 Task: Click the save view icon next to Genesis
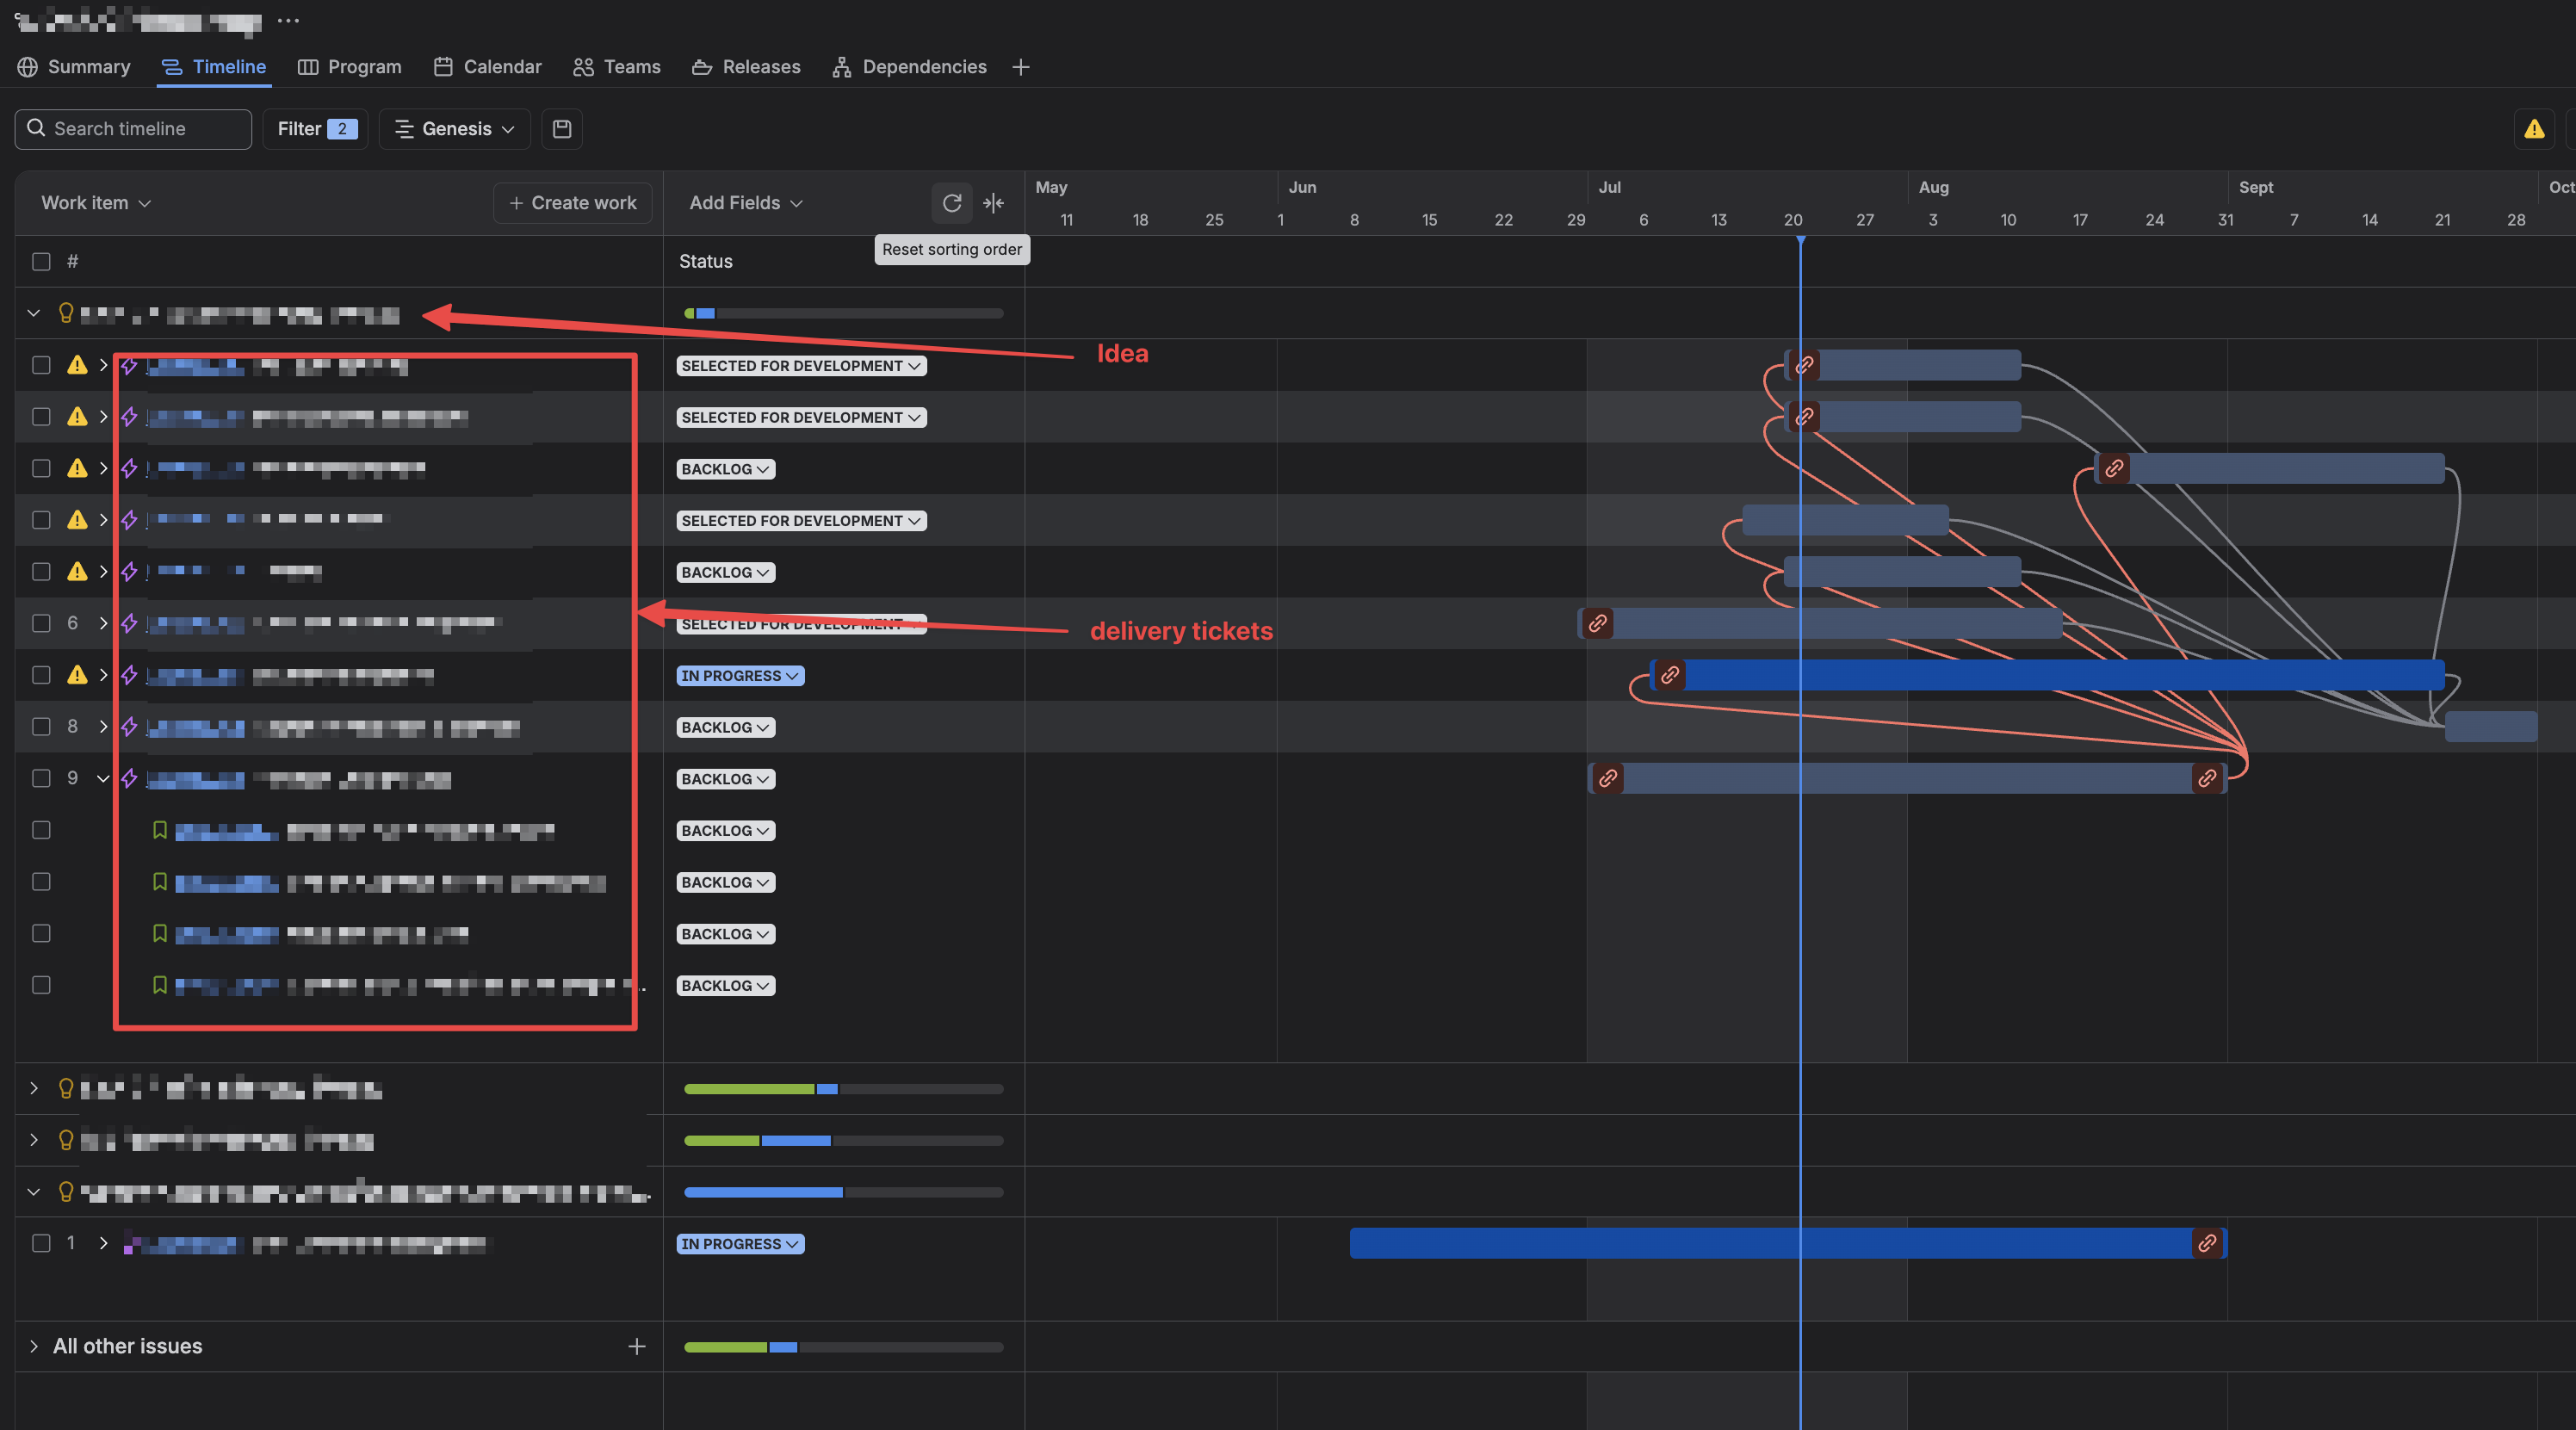(562, 129)
